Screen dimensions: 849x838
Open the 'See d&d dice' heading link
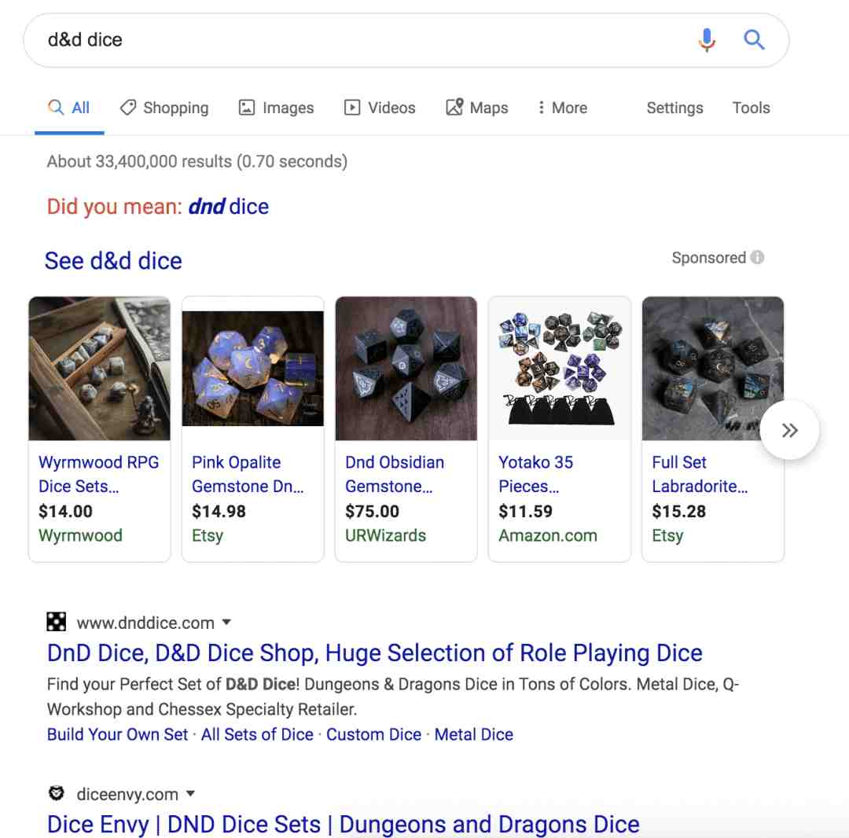click(x=113, y=261)
